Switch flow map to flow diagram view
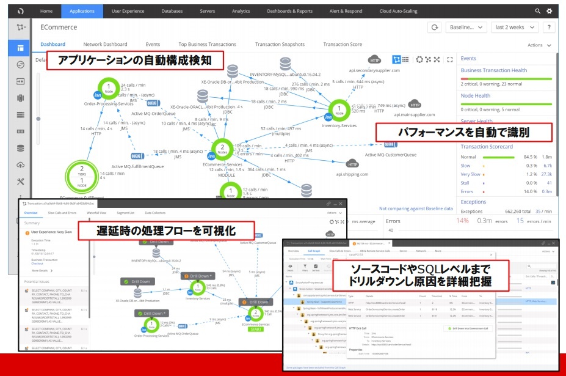Image resolution: width=566 pixels, height=376 pixels. [x=396, y=60]
